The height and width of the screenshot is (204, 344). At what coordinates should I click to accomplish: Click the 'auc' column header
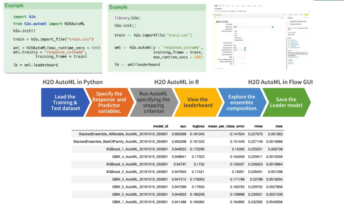[183, 126]
